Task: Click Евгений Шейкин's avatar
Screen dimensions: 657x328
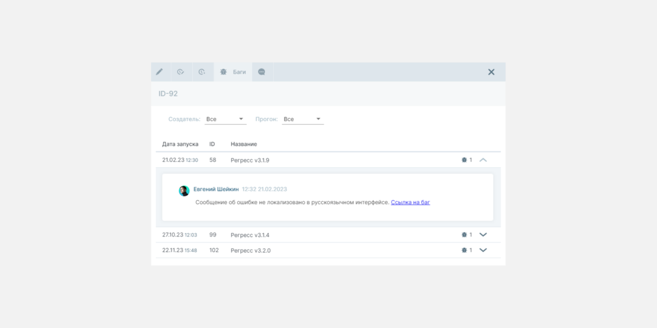Action: pos(184,191)
